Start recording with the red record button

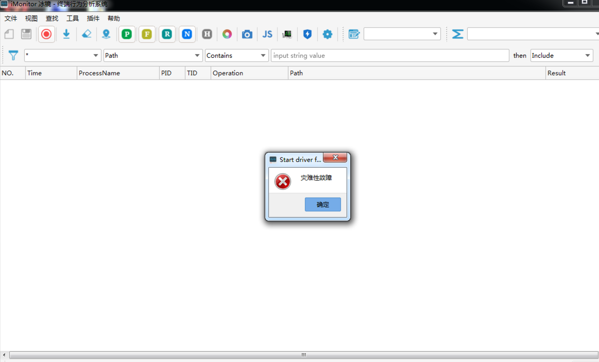(x=46, y=34)
